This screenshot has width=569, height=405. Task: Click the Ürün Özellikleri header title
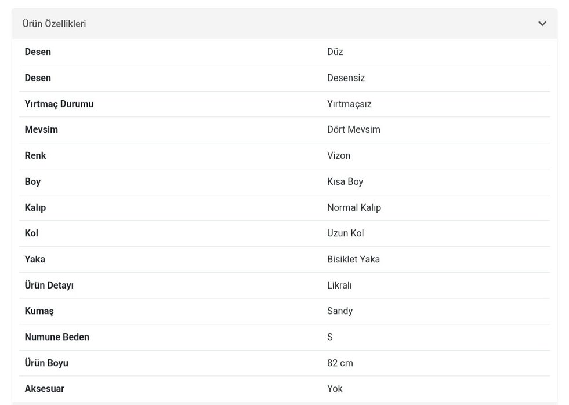point(54,24)
